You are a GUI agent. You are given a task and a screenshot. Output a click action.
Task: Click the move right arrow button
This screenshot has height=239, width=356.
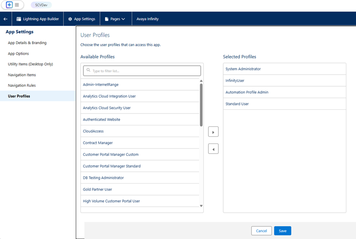tap(213, 132)
